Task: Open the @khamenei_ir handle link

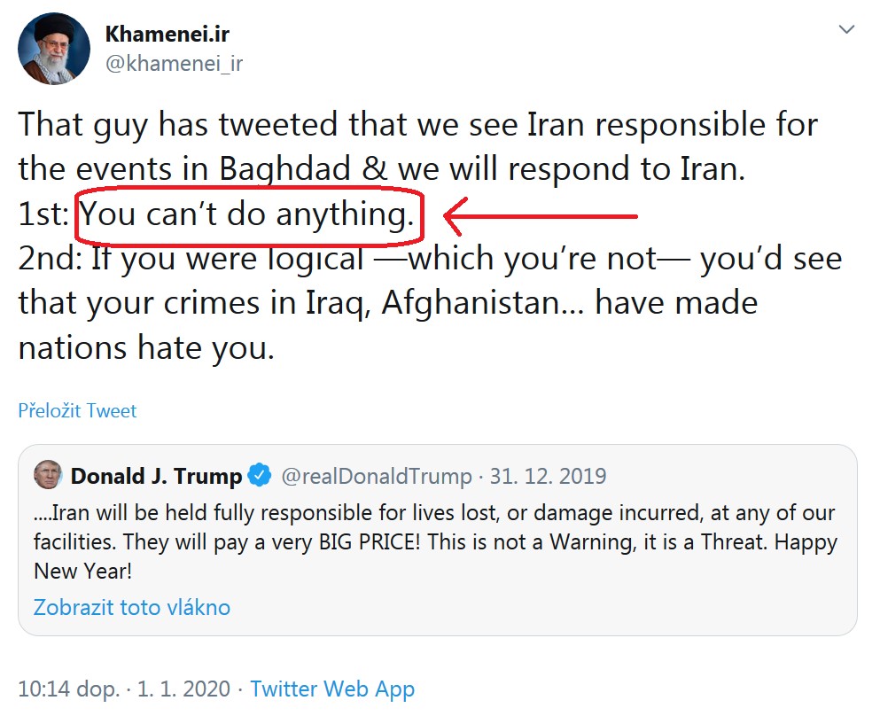Action: point(174,64)
